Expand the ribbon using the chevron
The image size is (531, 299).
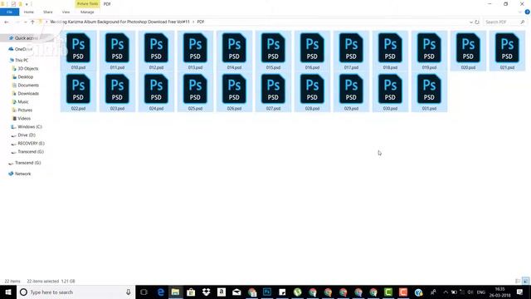coord(520,12)
